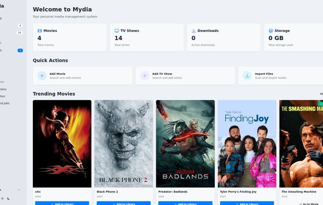Screen dimensions: 323x205
Task: Open The Smashing Machine poster
Action: tap(301, 144)
